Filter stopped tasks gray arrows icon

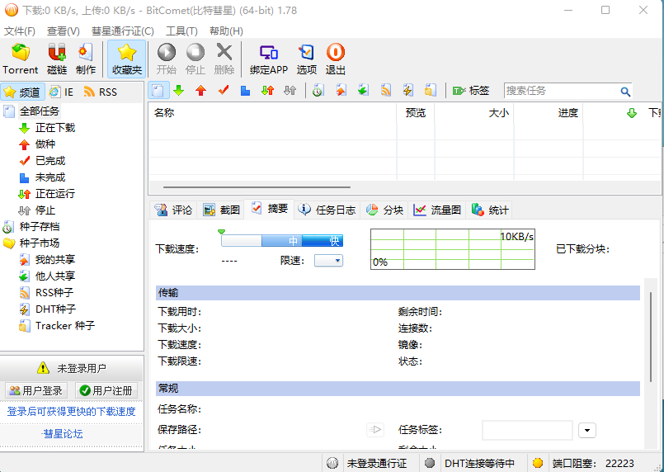tap(290, 90)
